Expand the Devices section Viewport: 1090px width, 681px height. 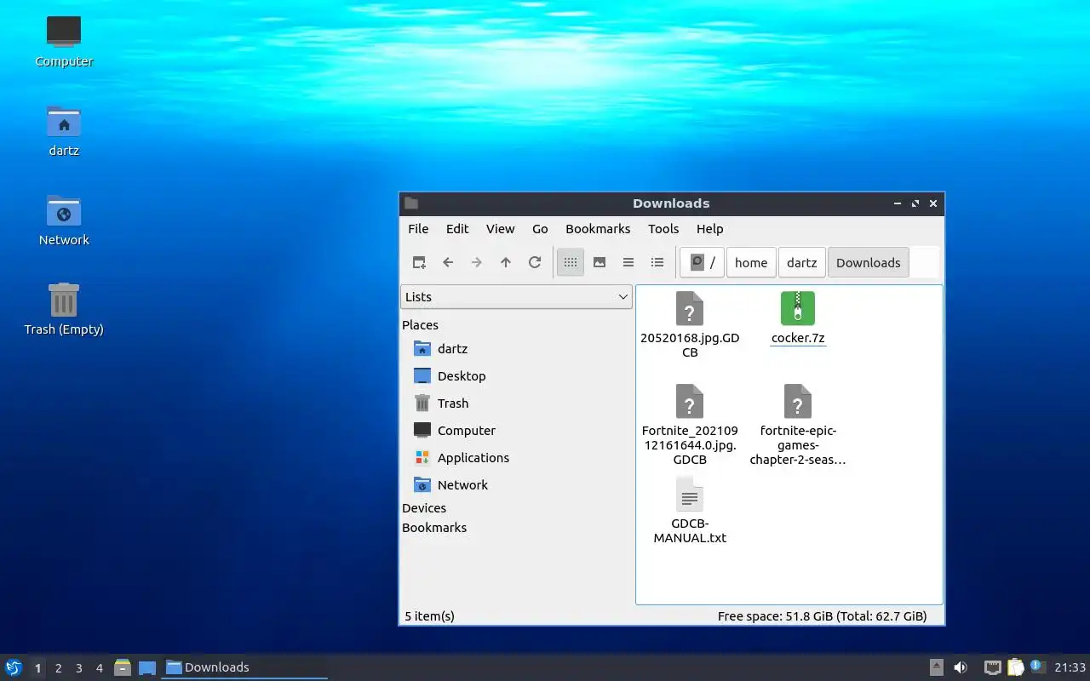pos(424,508)
